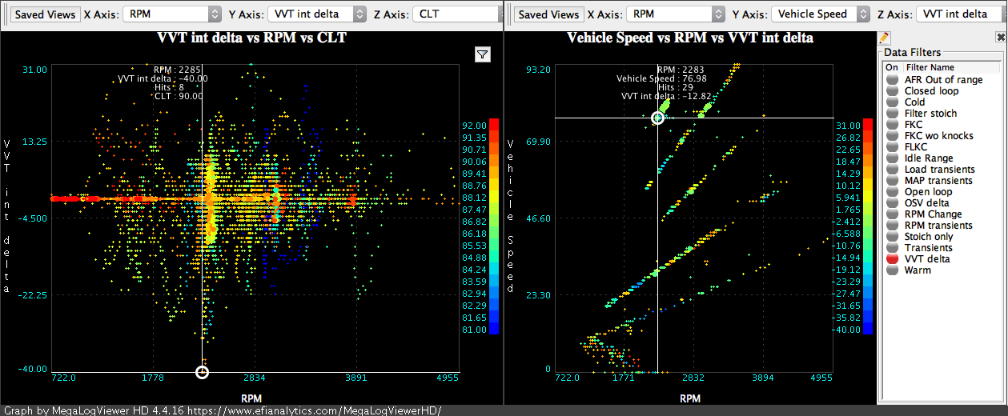Open the left plot X Axis RPM dropdown
Screen dimensions: 1008x416
tap(171, 14)
